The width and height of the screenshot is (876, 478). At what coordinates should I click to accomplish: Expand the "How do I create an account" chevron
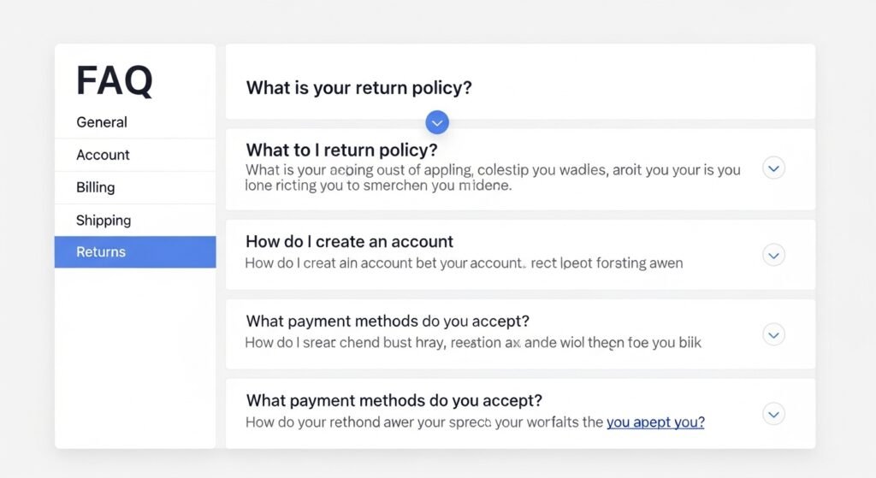click(x=773, y=255)
